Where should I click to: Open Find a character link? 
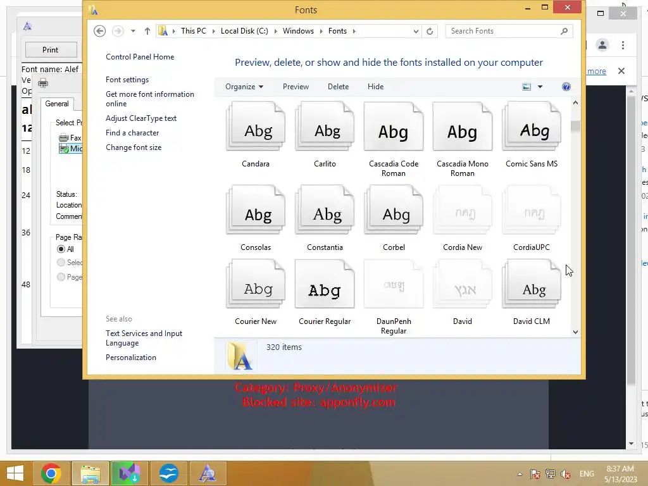pos(132,133)
